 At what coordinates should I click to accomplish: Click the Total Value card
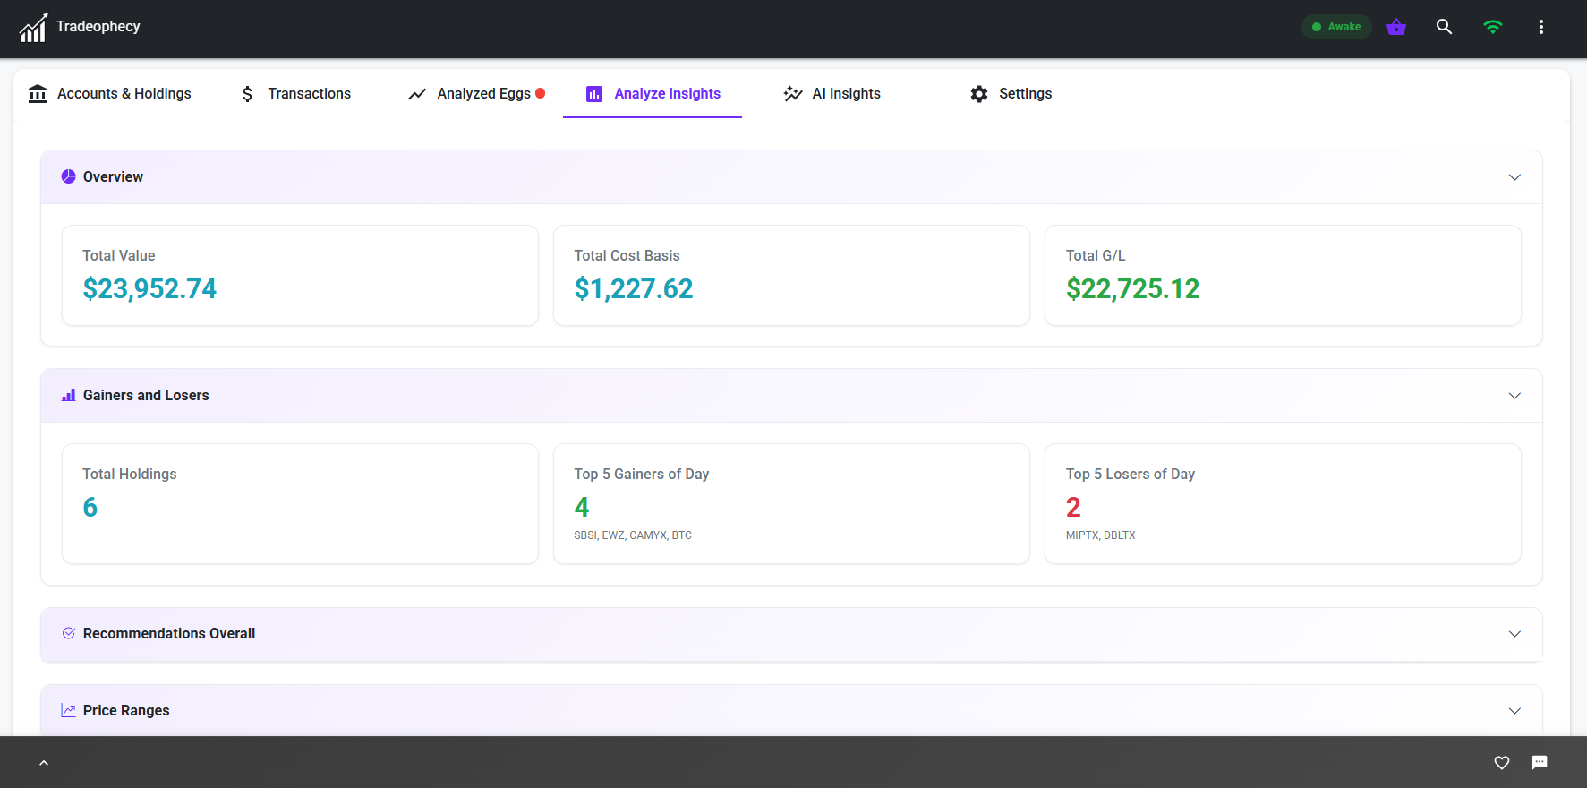tap(300, 275)
